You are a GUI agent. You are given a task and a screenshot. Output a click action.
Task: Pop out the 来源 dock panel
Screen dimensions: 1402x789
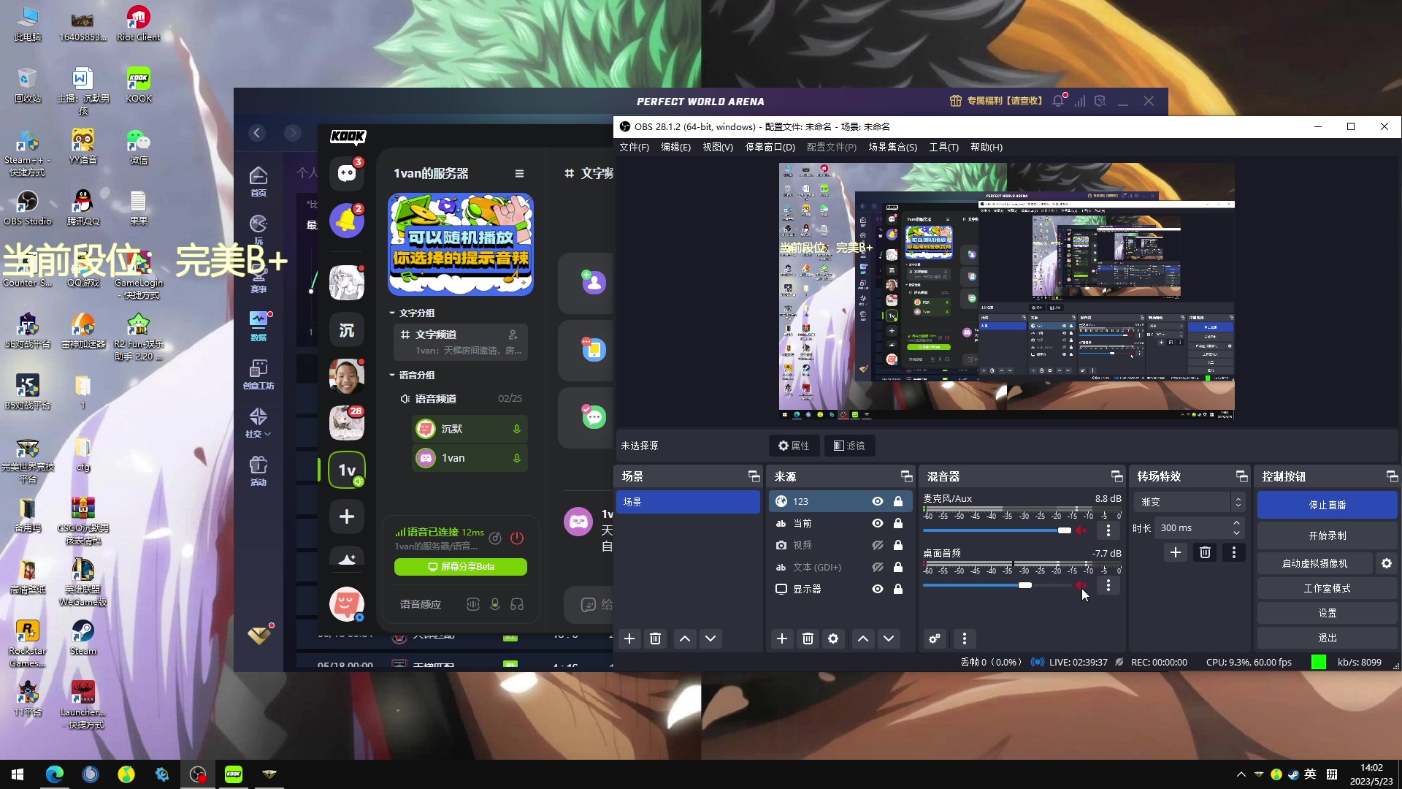click(x=907, y=476)
